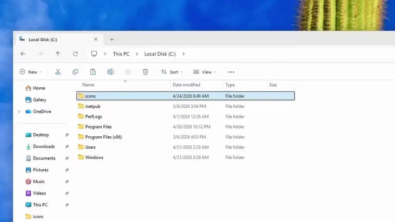This screenshot has width=395, height=222.
Task: Select the icons folder row
Action: tap(186, 96)
